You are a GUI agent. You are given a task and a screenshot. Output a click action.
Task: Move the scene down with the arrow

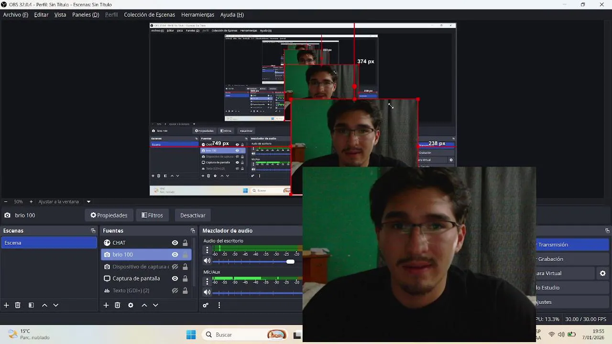tap(55, 305)
